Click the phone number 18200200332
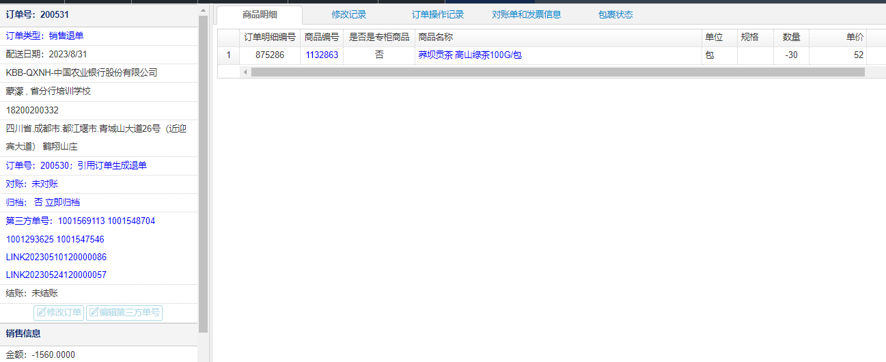 (x=32, y=110)
